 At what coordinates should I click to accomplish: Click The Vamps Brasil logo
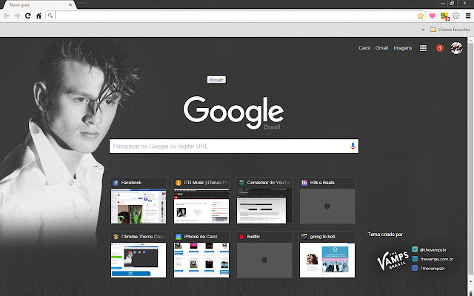pos(393,260)
